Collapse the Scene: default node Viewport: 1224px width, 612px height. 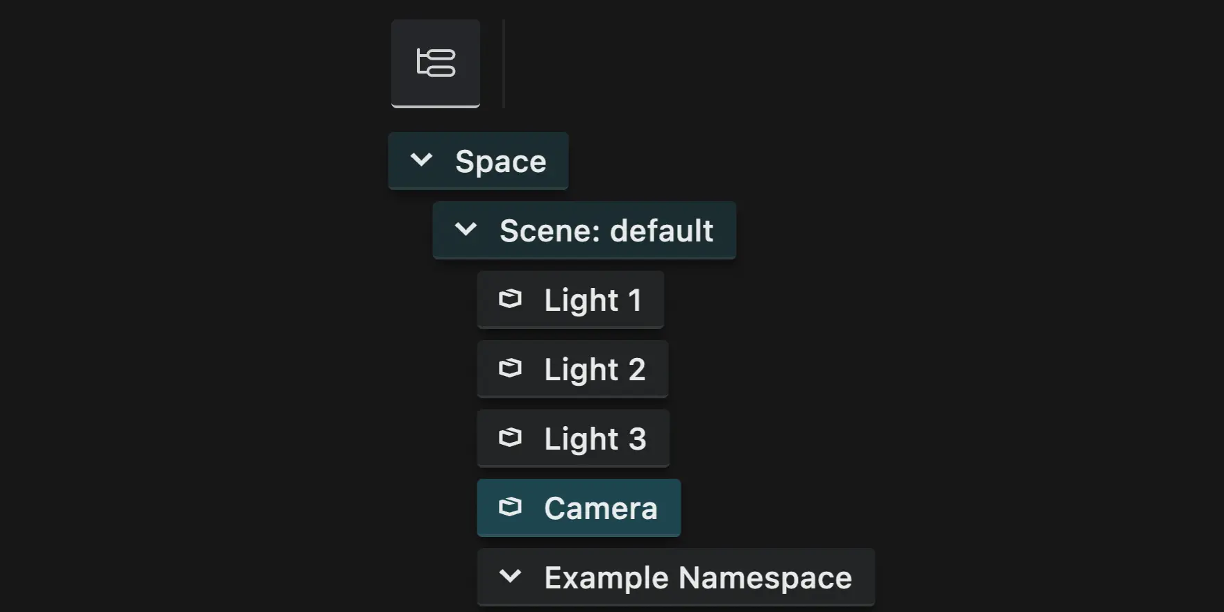coord(466,230)
